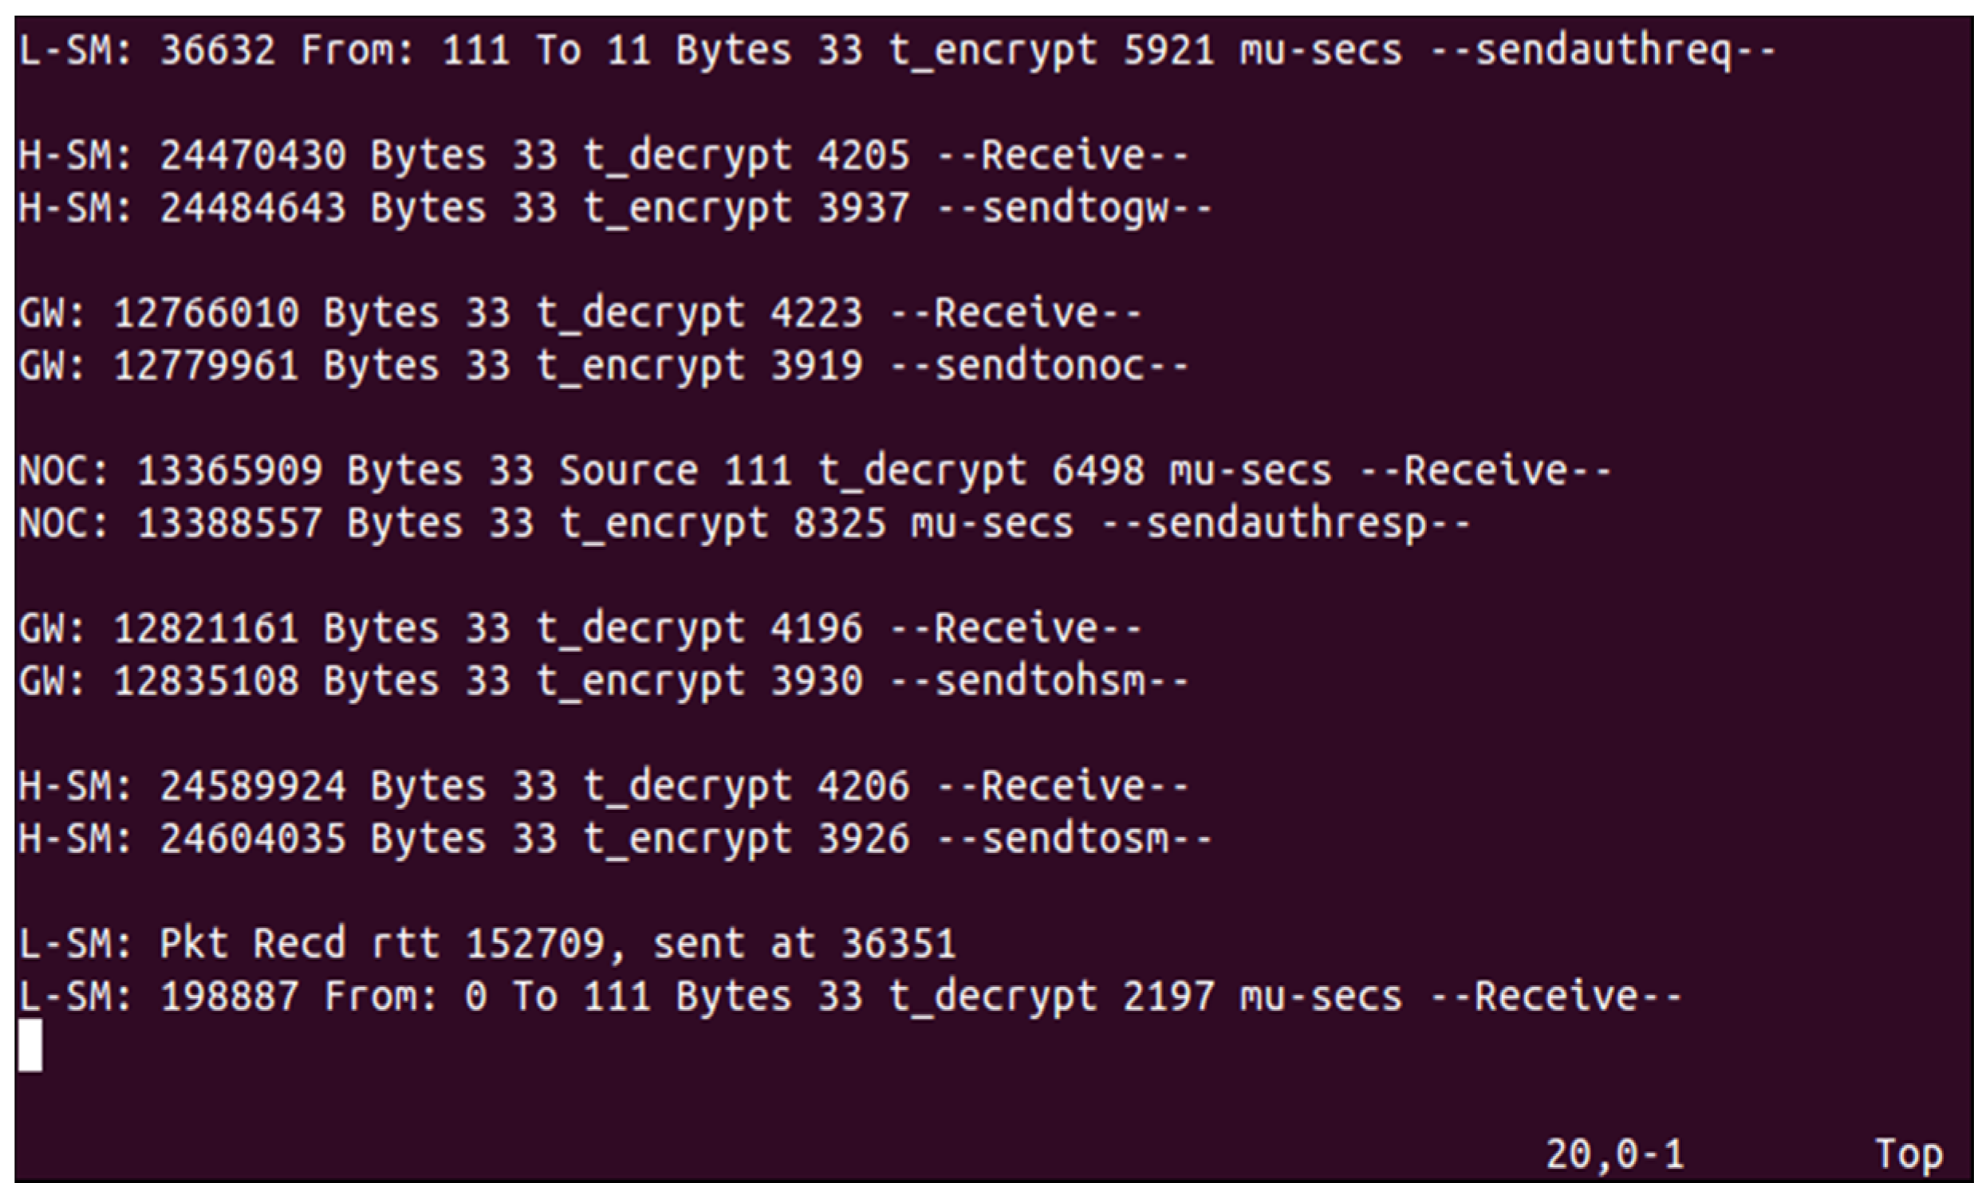Click the "--sendauthreq--" text on the first line

[x=1602, y=51]
